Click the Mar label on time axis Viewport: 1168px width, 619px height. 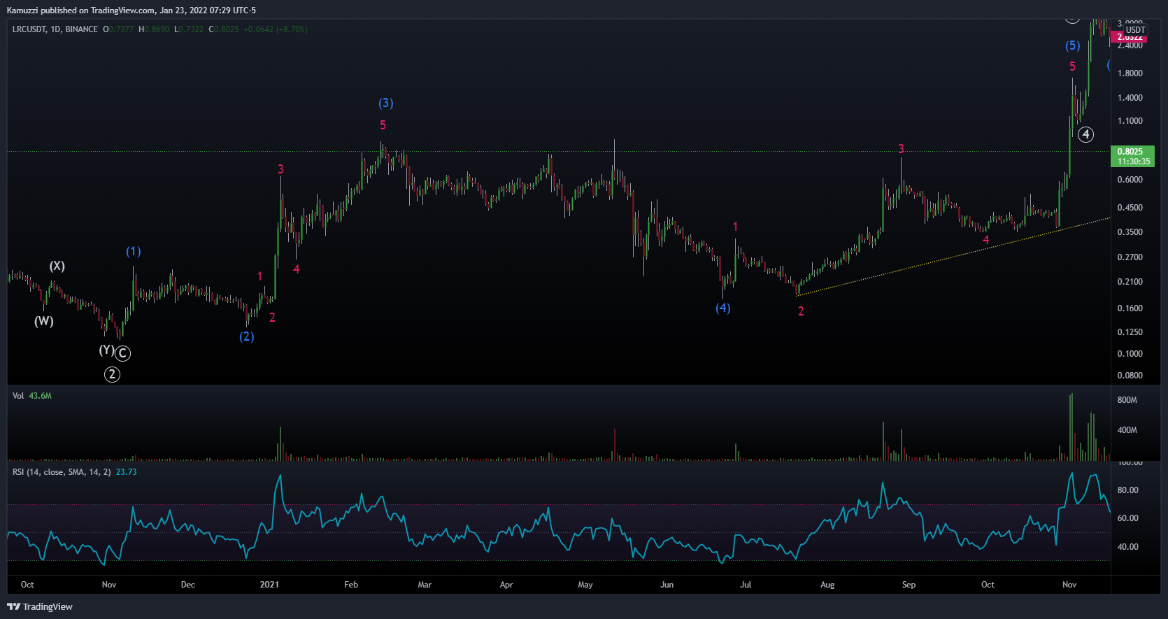coord(425,585)
